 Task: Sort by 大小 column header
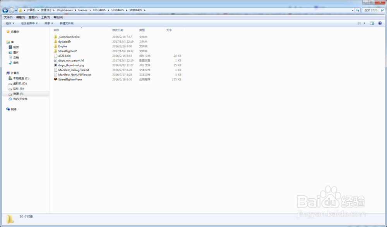[x=169, y=30]
